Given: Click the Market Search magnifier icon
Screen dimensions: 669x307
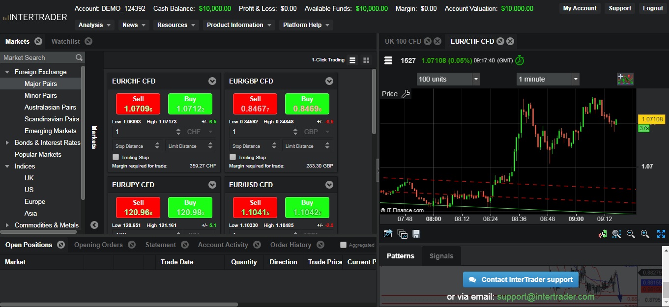Looking at the screenshot, I should point(79,57).
